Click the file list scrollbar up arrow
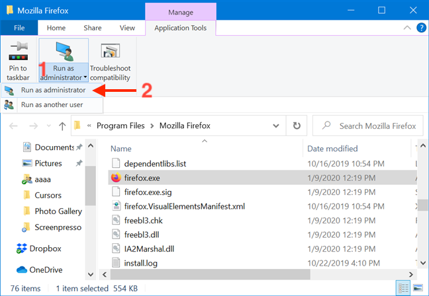 point(423,146)
